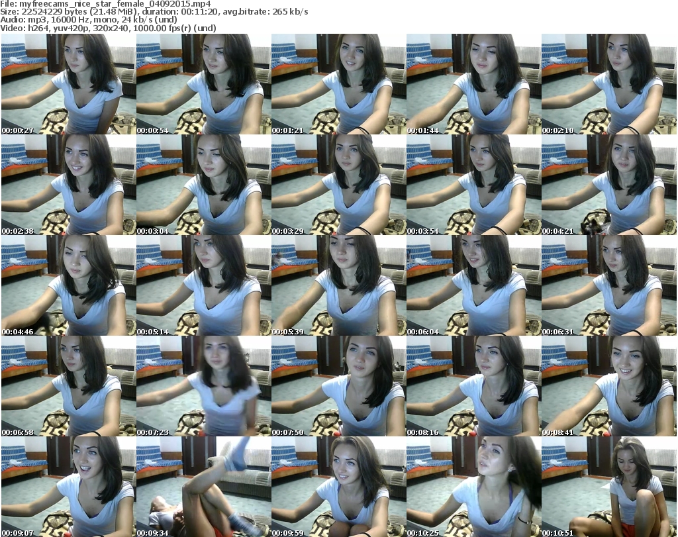
Task: Select the thumbnail at 00:02:10
Action: [x=609, y=84]
